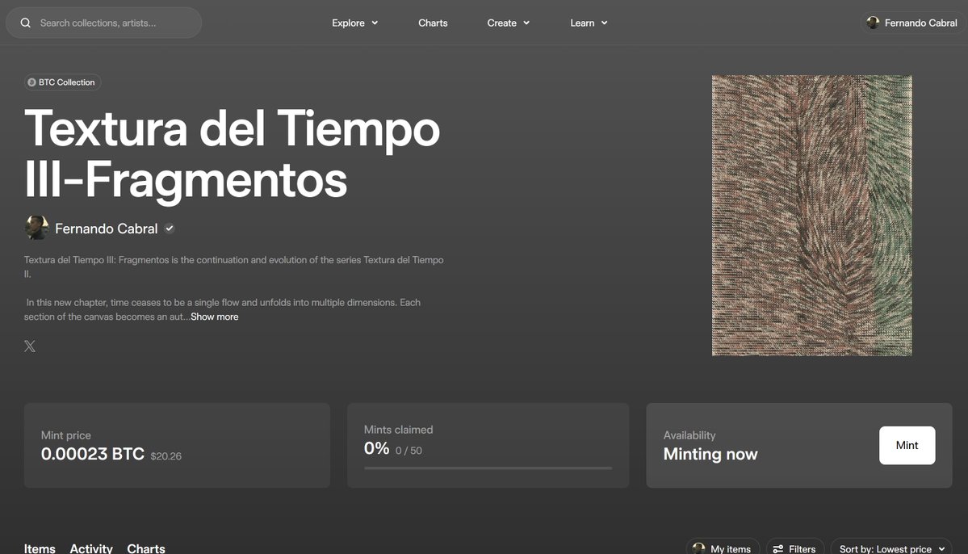Image resolution: width=968 pixels, height=554 pixels.
Task: Open the collection artwork preview image
Action: (812, 216)
